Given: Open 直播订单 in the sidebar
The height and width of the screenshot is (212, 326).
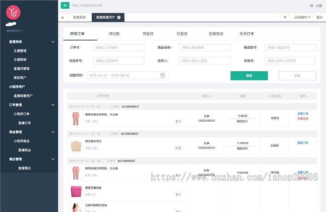Looking at the screenshot, I should [x=25, y=123].
